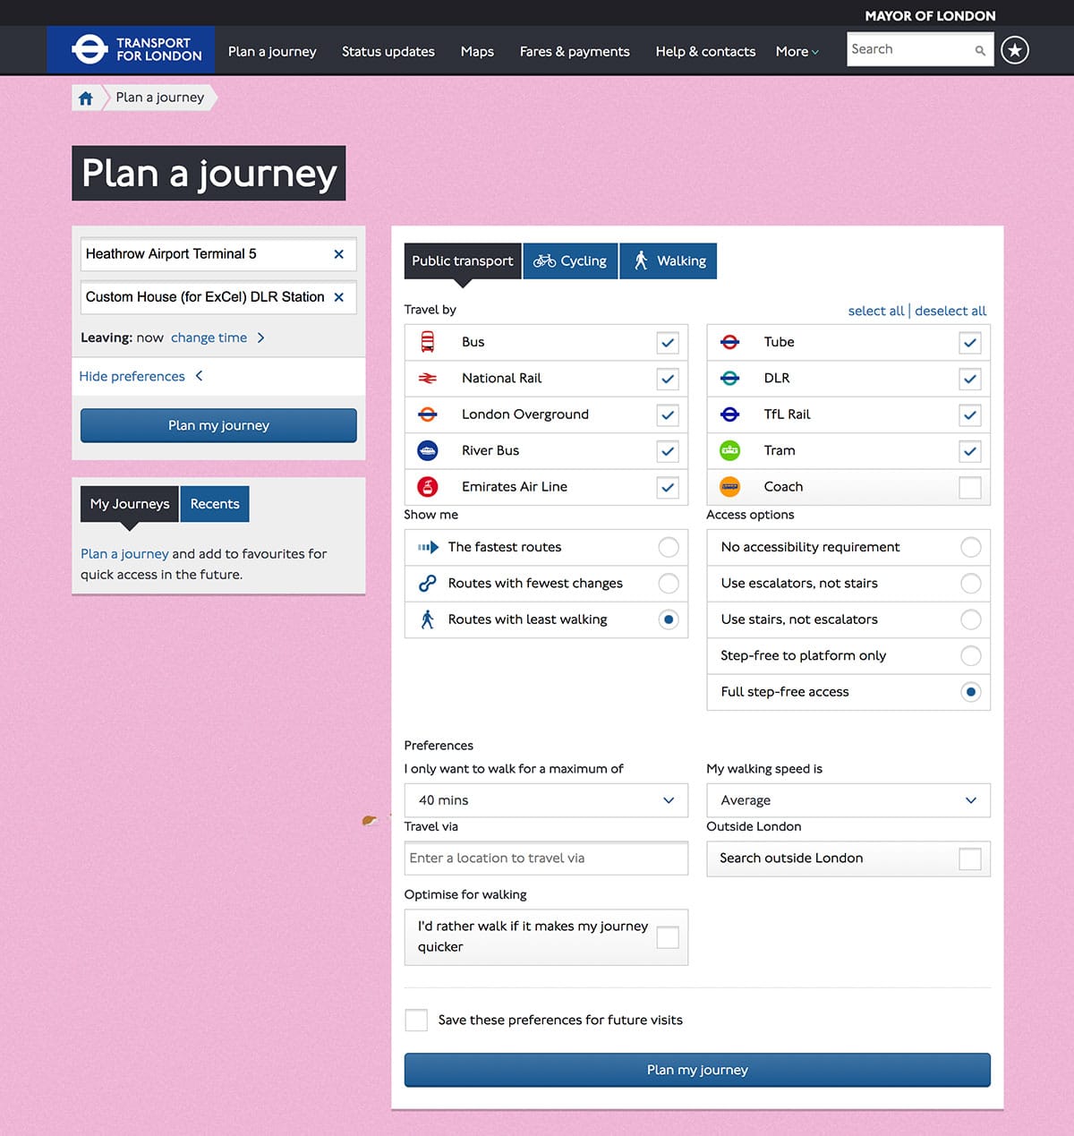1074x1136 pixels.
Task: Select the Bus mode icon
Action: click(x=428, y=341)
